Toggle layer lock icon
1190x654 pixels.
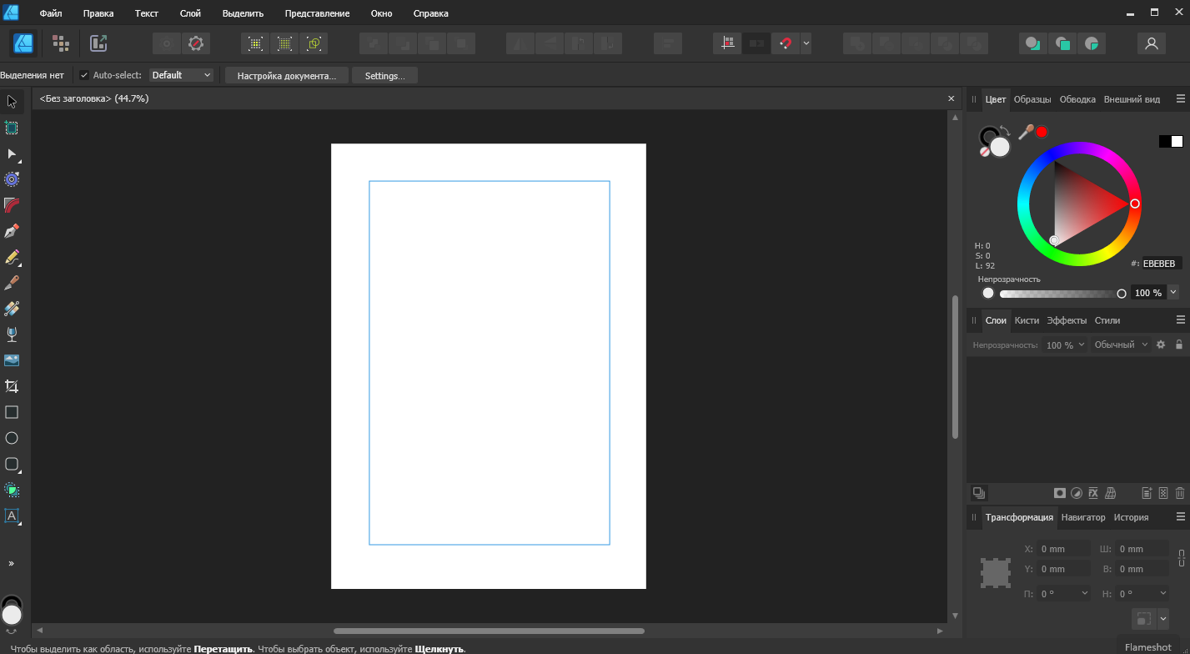pos(1179,345)
